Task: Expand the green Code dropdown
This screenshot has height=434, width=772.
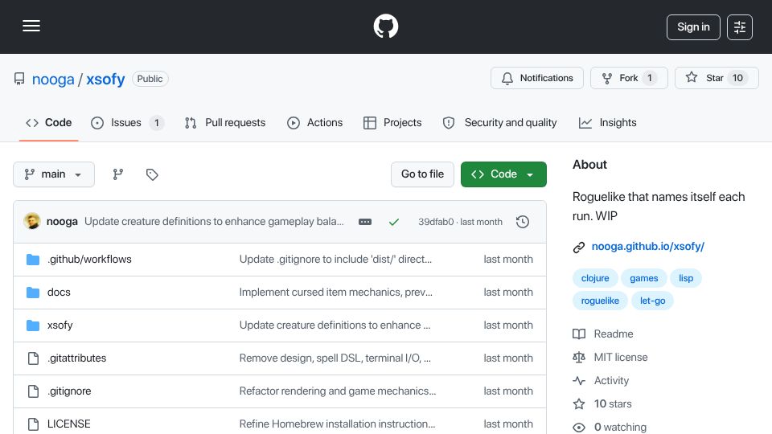Action: tap(503, 174)
